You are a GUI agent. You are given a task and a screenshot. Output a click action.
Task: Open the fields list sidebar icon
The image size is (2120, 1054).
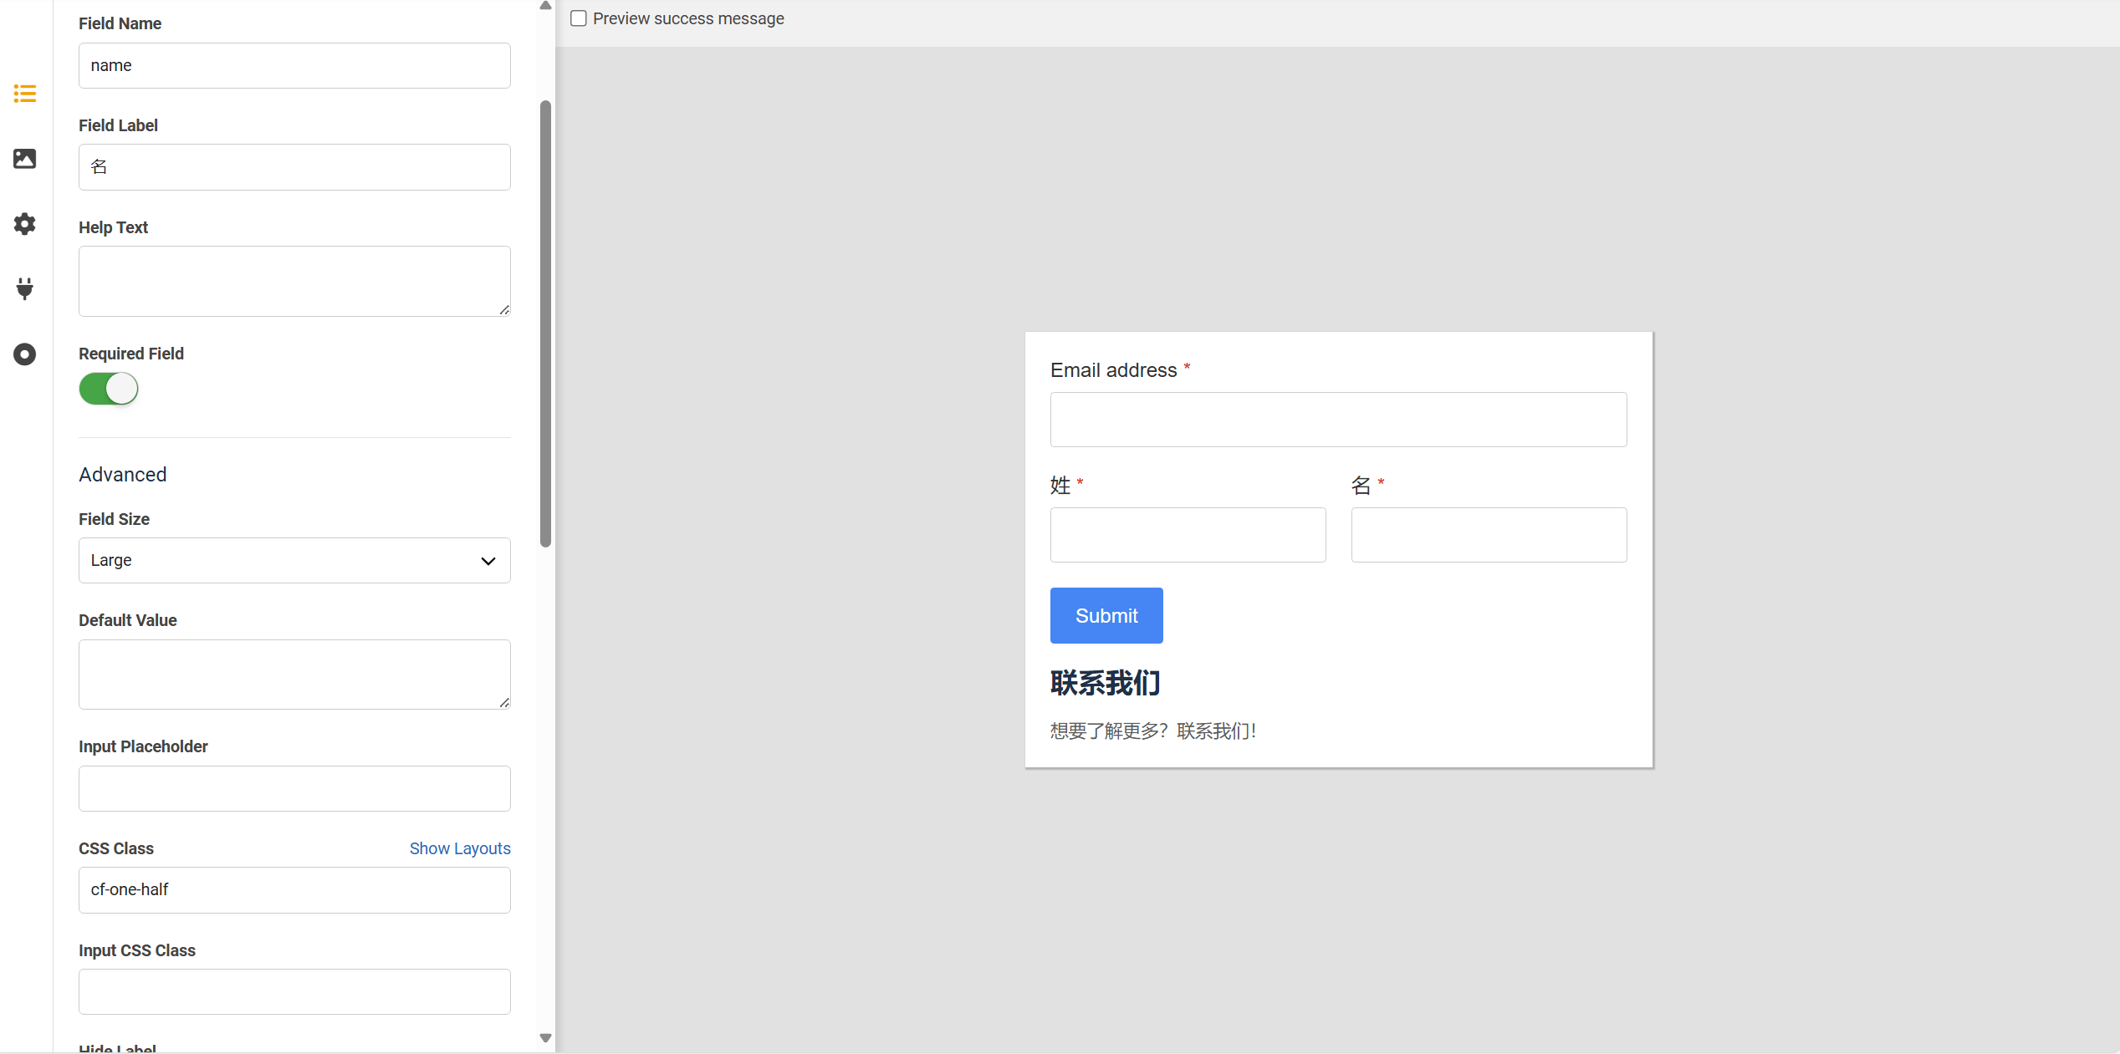[x=25, y=94]
